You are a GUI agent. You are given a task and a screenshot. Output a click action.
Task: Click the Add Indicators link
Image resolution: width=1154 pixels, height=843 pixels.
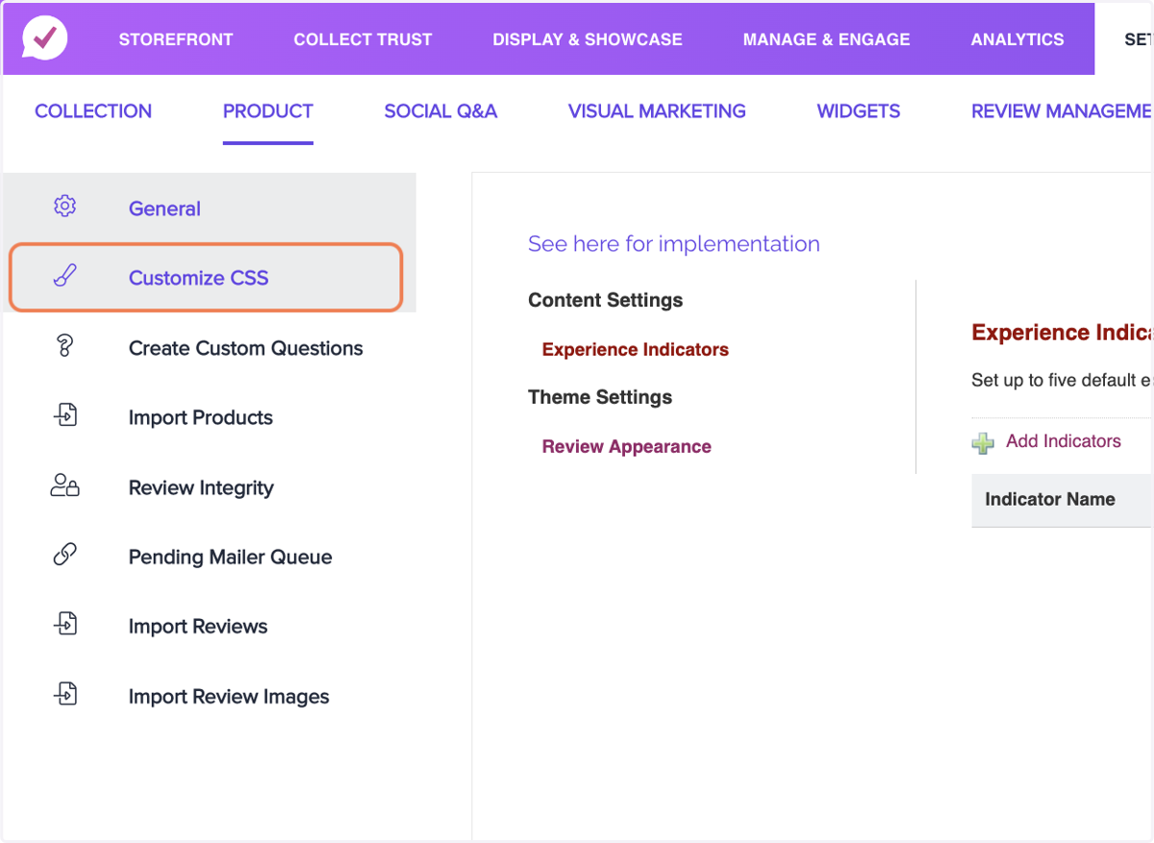[x=1064, y=441]
